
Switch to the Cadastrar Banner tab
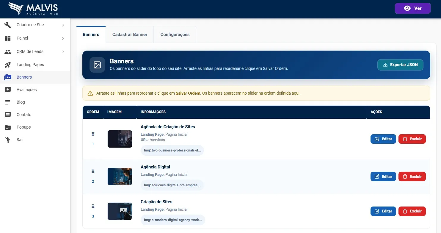(130, 35)
